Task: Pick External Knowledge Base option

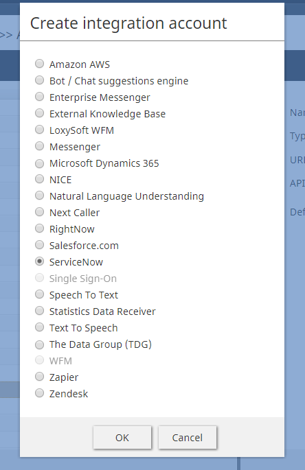Action: 39,113
